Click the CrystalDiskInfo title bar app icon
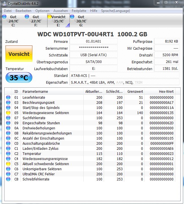The height and width of the screenshot is (204, 184). 4,3
